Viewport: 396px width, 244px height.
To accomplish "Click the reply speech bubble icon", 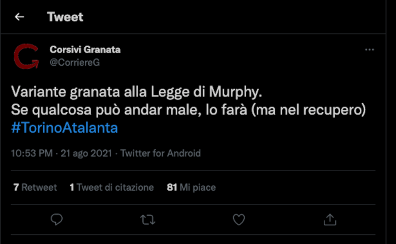I will click(x=57, y=220).
